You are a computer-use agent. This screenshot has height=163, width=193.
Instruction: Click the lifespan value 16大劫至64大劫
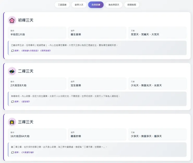click(20, 136)
